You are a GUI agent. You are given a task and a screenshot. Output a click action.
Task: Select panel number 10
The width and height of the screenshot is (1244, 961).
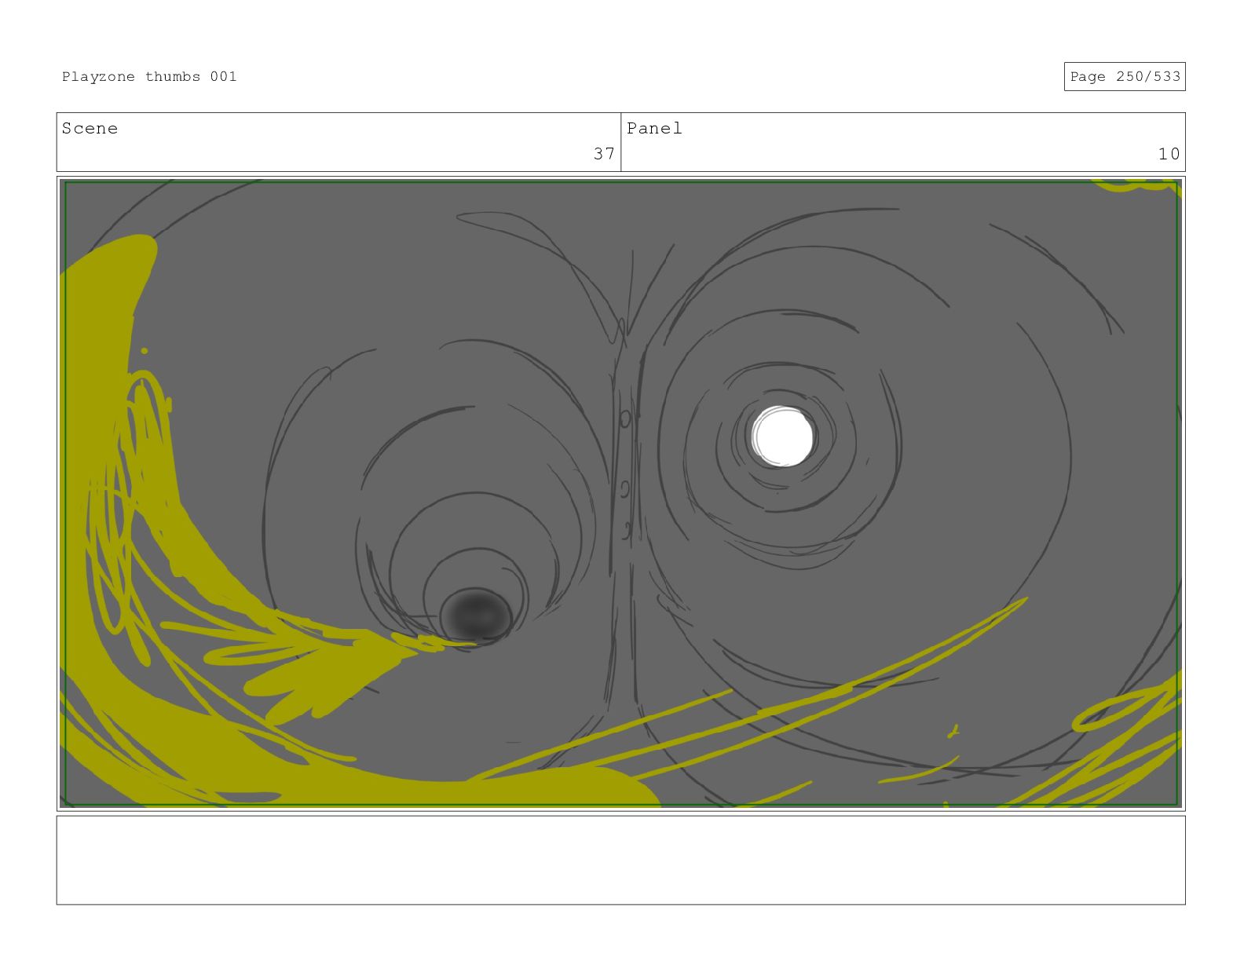coord(1169,153)
